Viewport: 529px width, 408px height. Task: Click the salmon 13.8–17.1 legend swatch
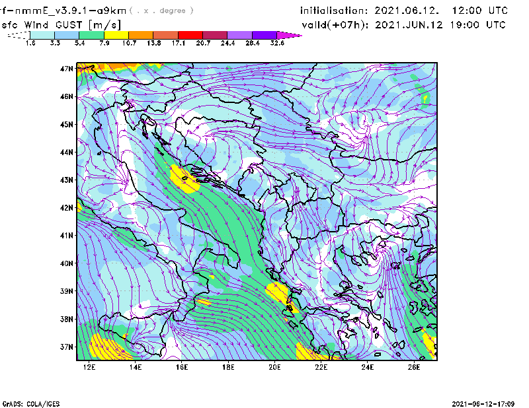click(166, 35)
